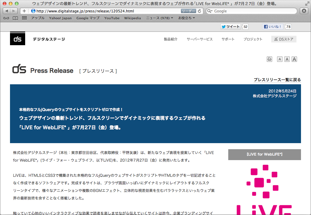Click the 株式会社デジタルステージ text in blue banner

coord(275,96)
